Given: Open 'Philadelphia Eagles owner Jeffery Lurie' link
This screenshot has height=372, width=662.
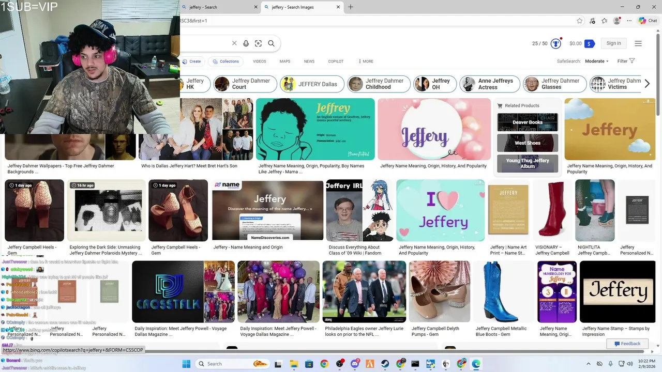Looking at the screenshot, I should click(x=364, y=331).
